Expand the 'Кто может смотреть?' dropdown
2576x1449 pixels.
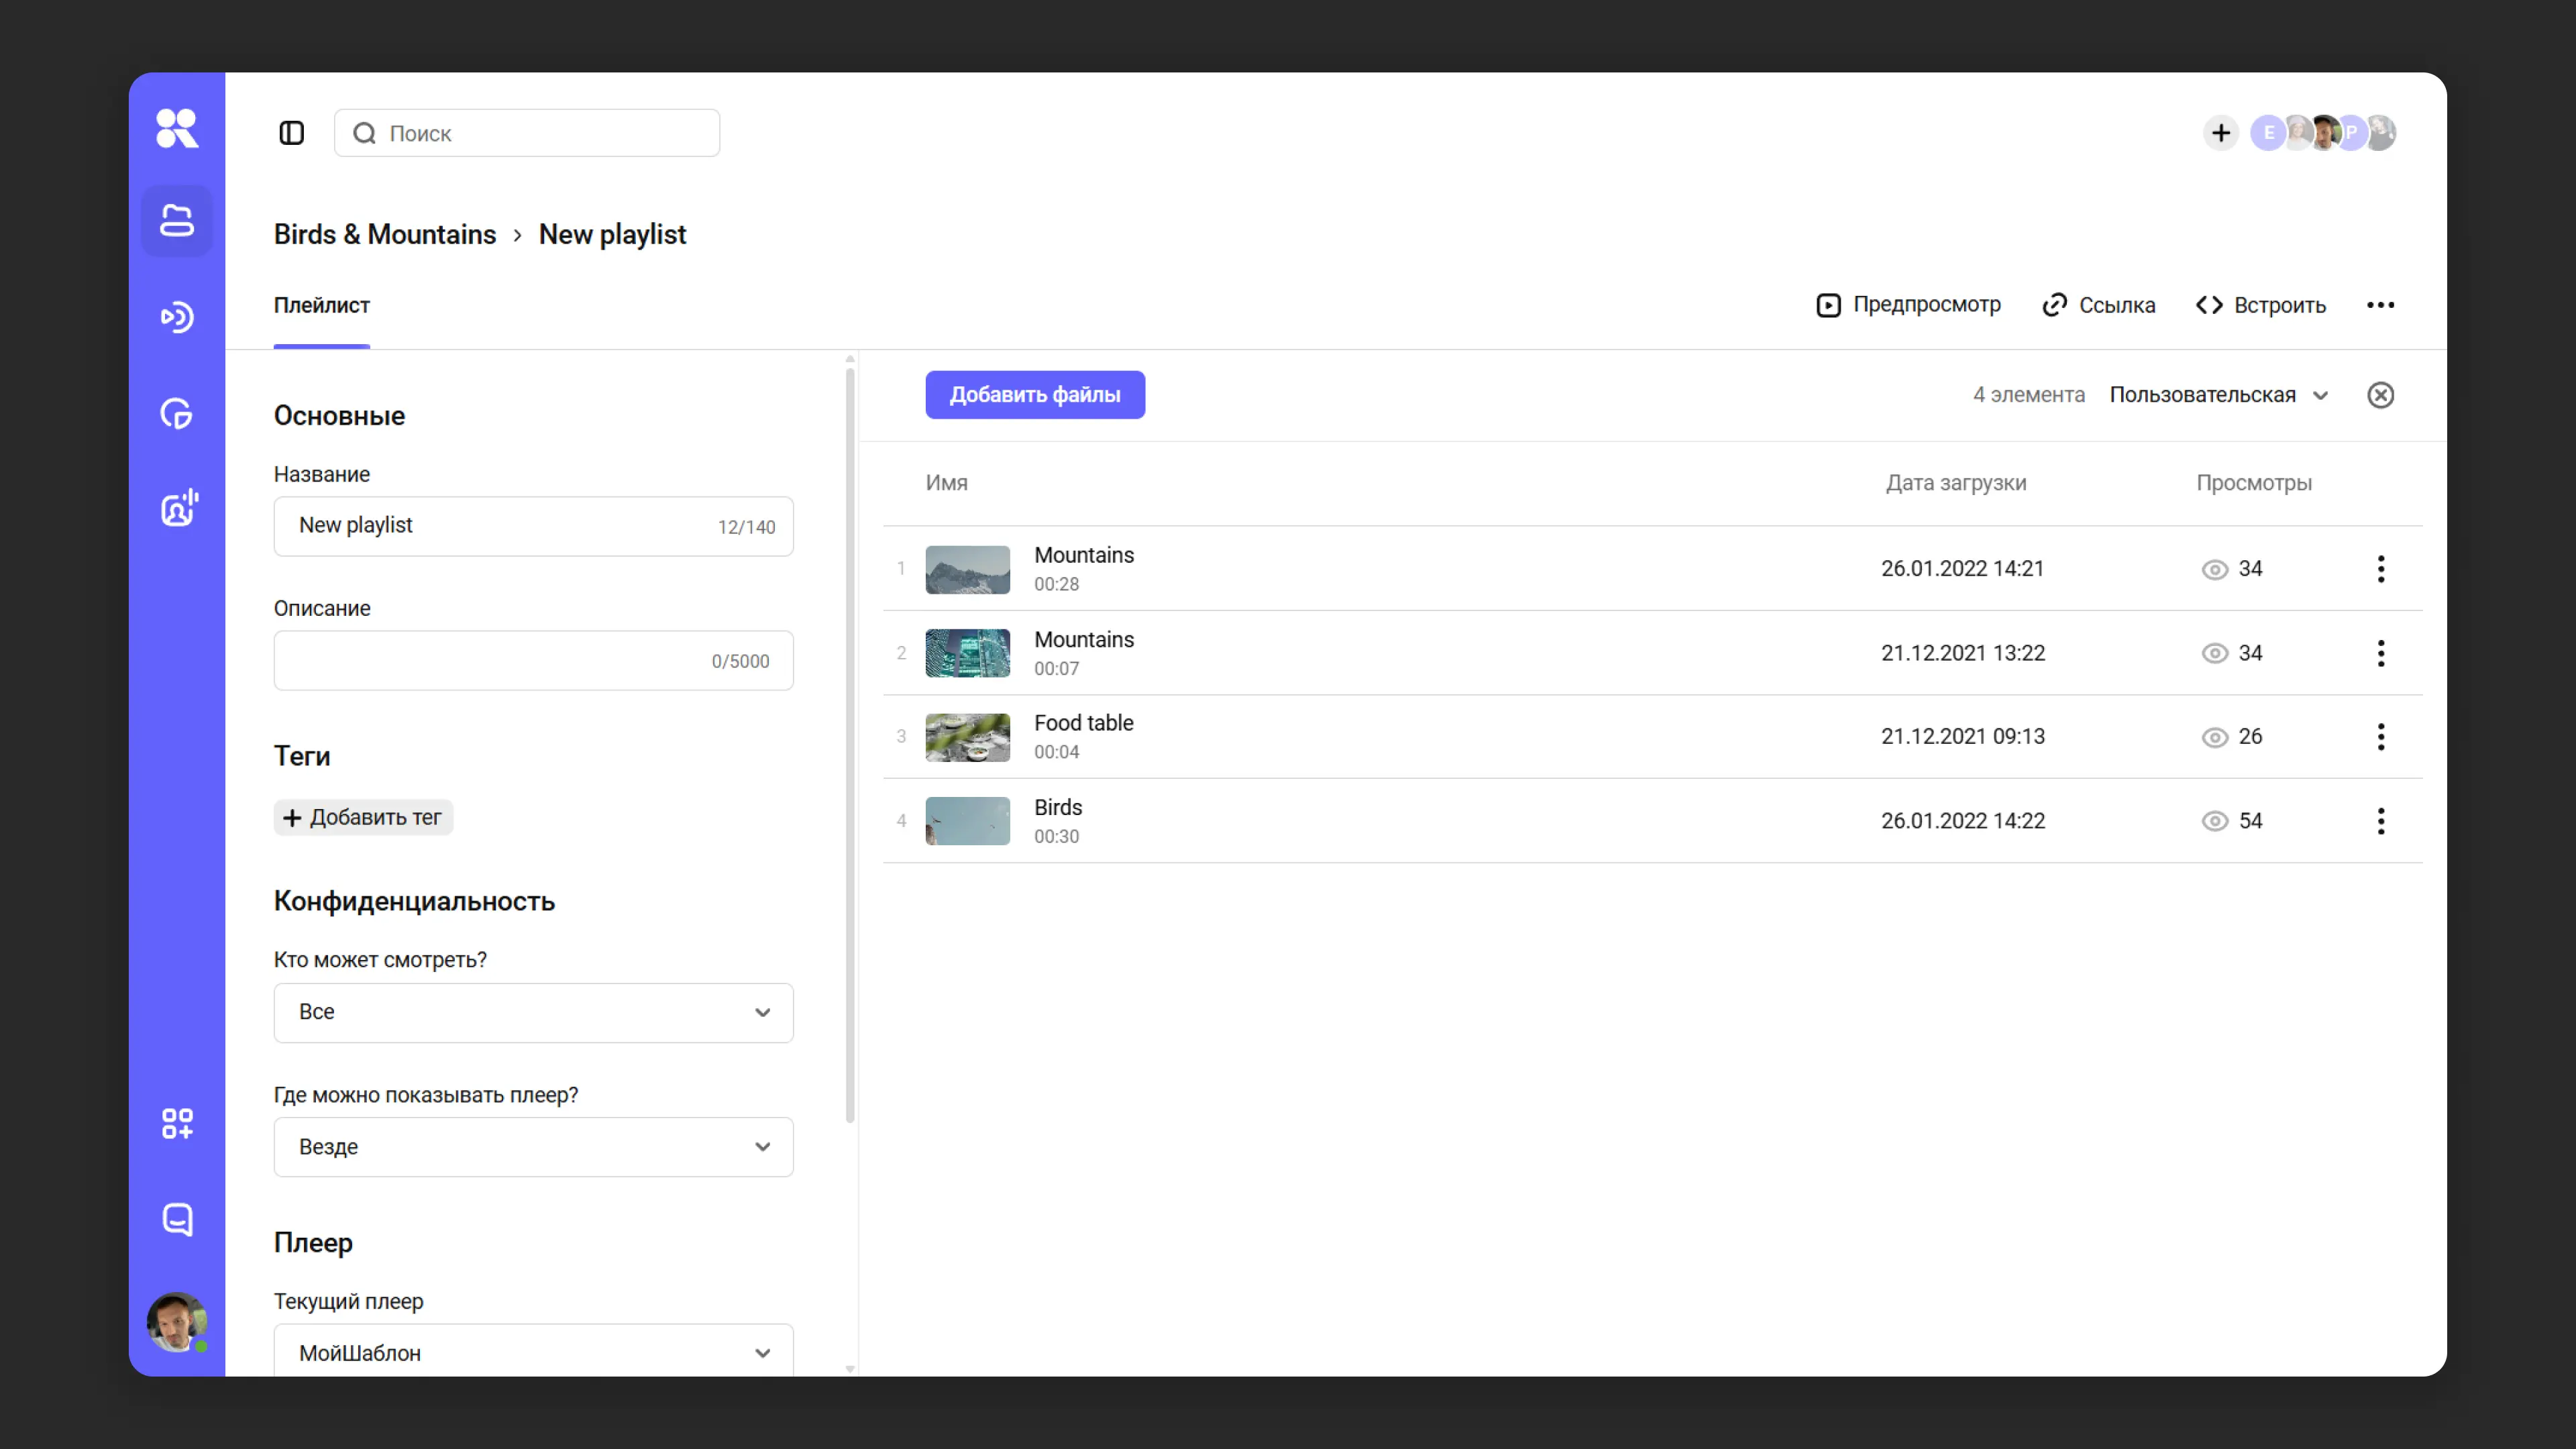(533, 1012)
